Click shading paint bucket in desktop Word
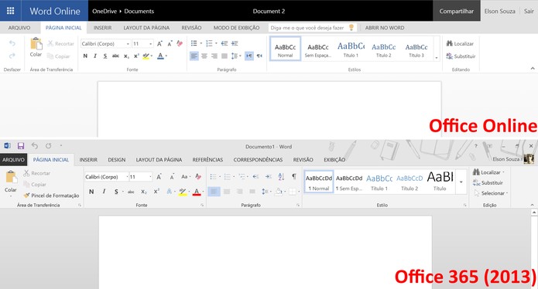 (278, 192)
